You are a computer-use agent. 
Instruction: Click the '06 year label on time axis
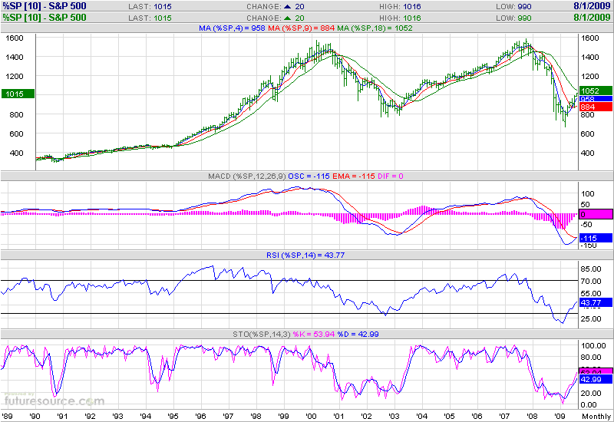477,416
